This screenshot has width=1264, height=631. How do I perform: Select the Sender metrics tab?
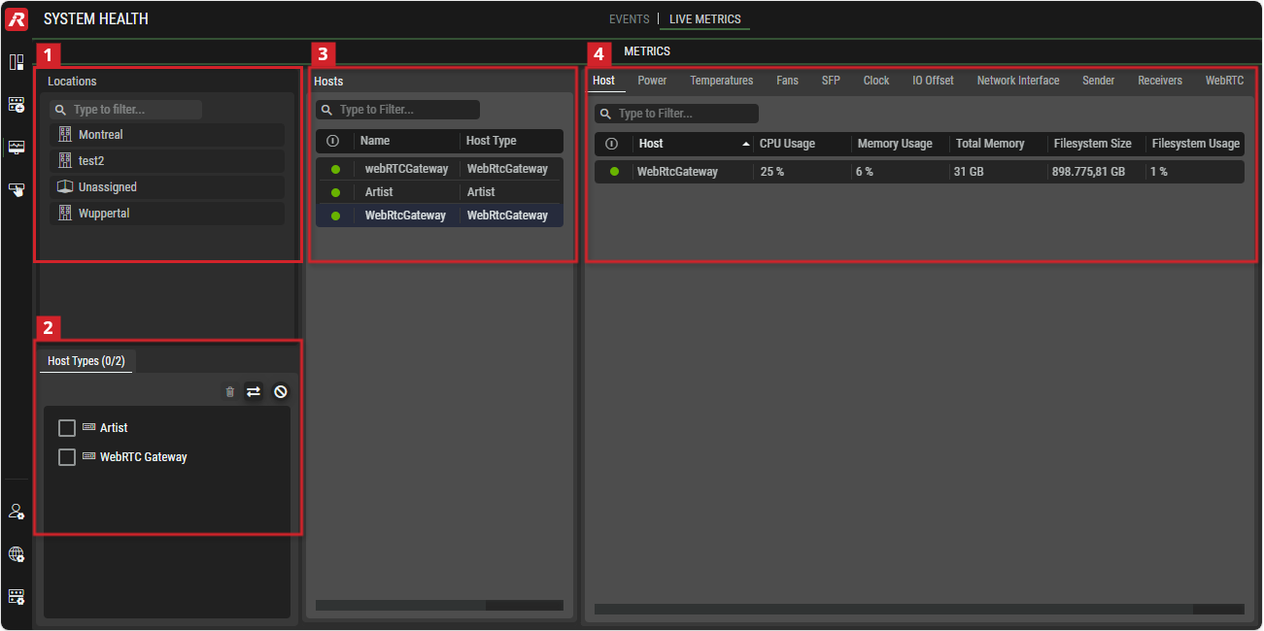pyautogui.click(x=1099, y=81)
